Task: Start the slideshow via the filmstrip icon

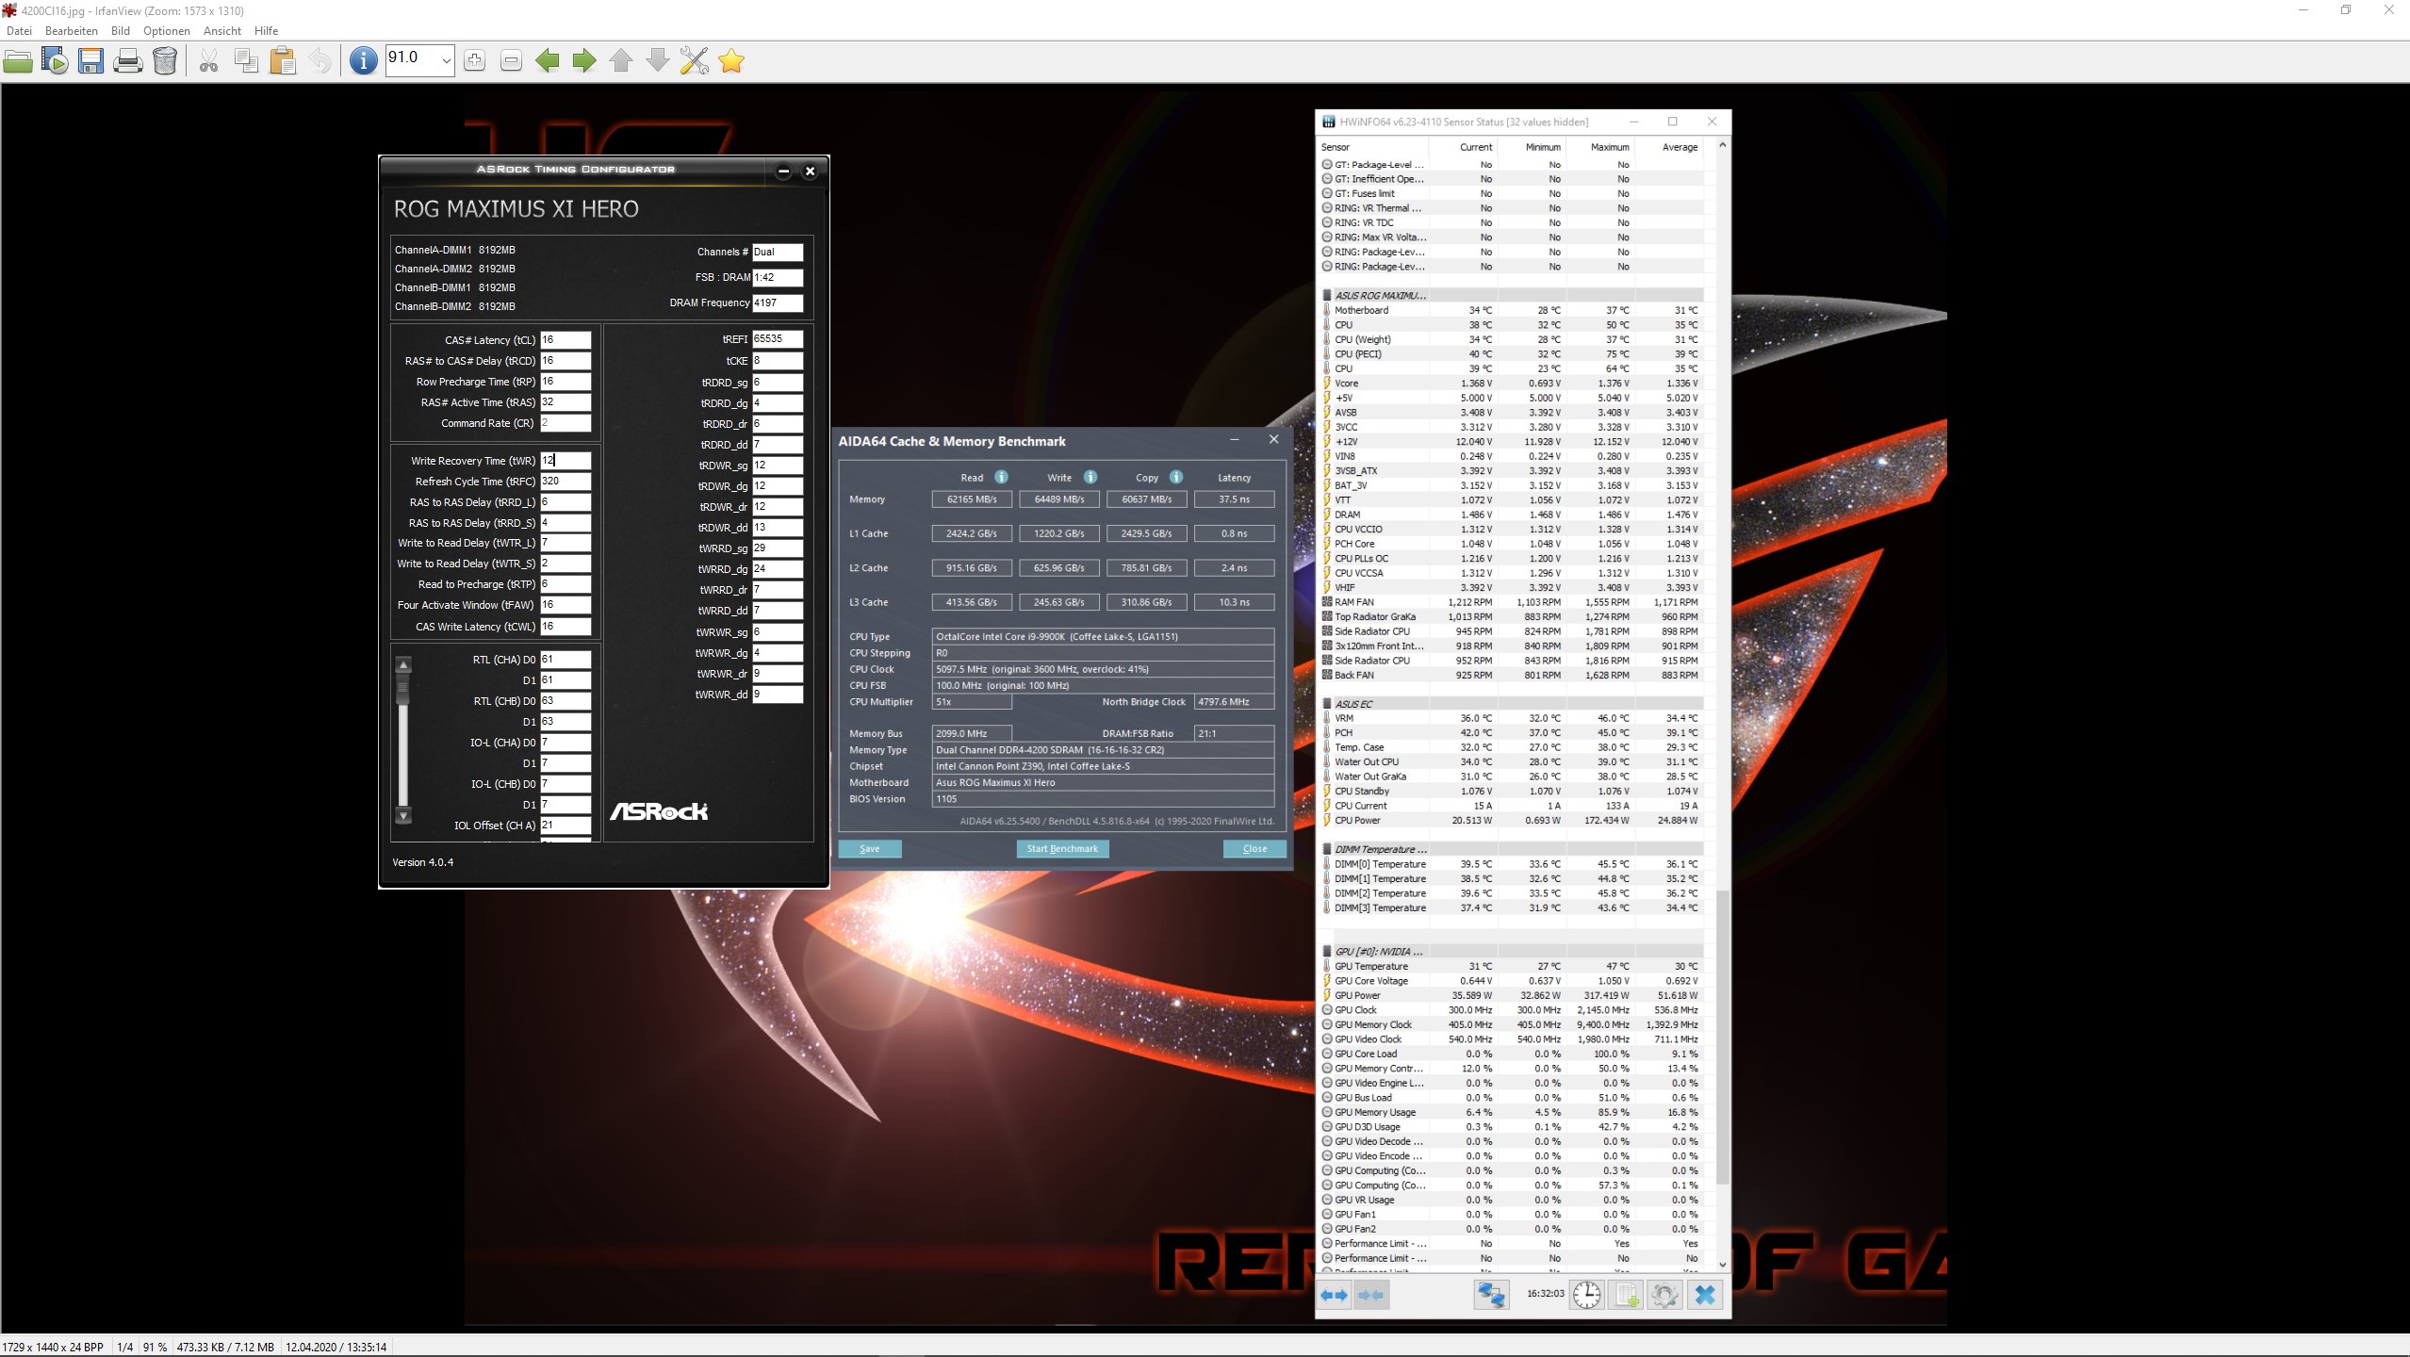Action: click(55, 61)
